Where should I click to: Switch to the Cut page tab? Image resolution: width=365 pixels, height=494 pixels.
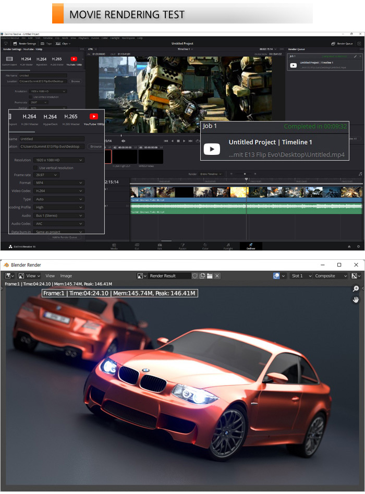(x=137, y=246)
